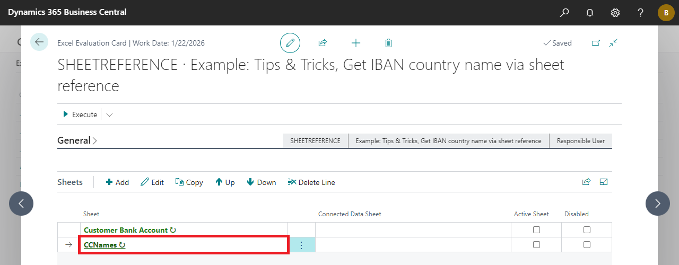Screen dimensions: 679x265
Task: Open CCNames row more options menu
Action: point(301,245)
